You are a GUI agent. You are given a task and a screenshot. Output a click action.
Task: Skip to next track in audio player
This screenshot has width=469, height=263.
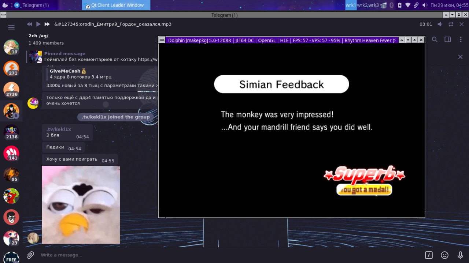pyautogui.click(x=47, y=24)
